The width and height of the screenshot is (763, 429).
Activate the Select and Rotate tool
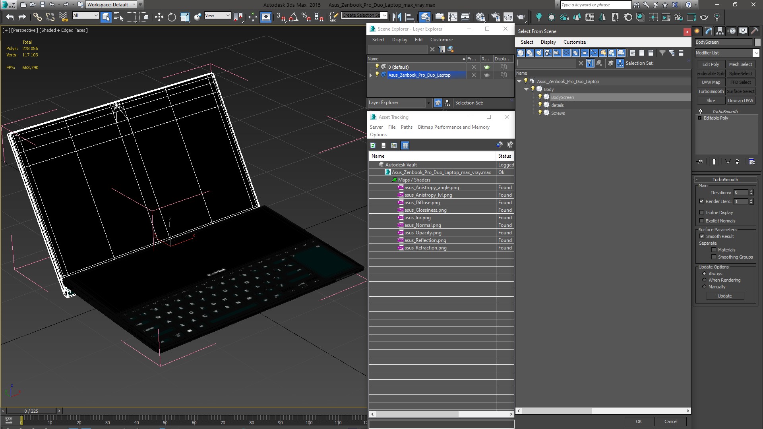click(x=172, y=17)
